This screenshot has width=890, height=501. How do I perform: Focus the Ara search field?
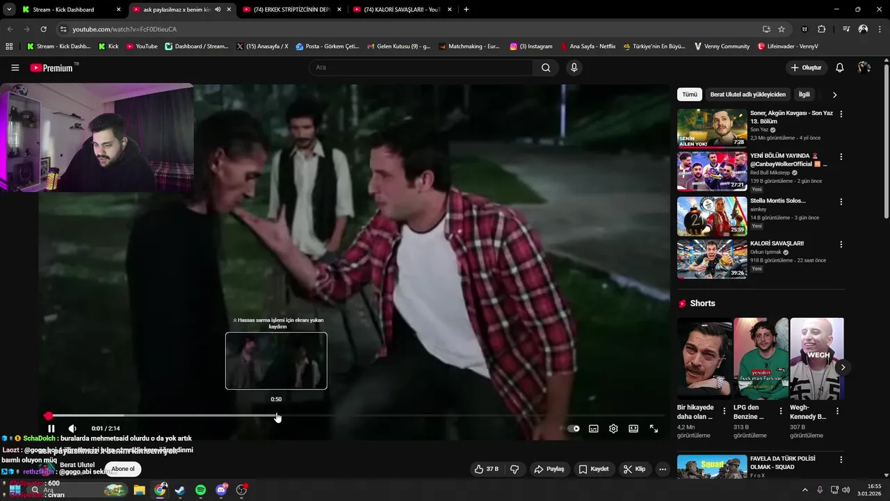point(421,67)
